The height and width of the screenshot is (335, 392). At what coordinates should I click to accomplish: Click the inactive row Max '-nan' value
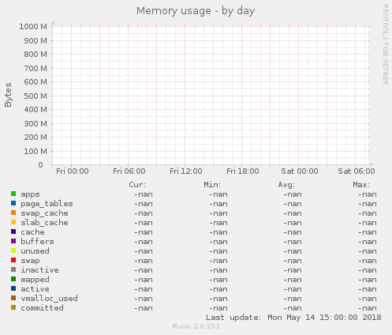(368, 270)
